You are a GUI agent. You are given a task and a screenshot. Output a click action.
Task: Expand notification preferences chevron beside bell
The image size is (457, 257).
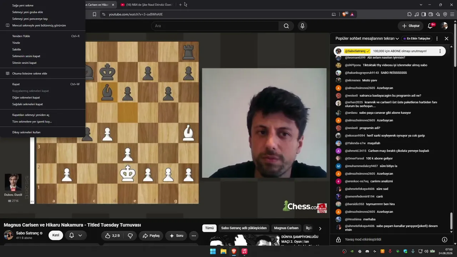pos(80,236)
